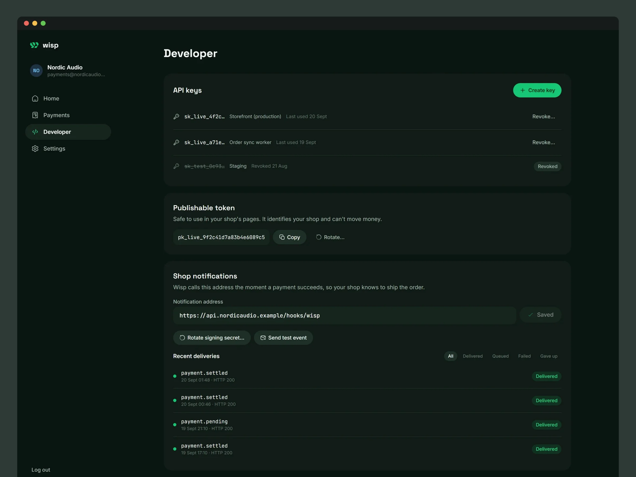Revoke the Order sync worker key
636x477 pixels.
(544, 142)
